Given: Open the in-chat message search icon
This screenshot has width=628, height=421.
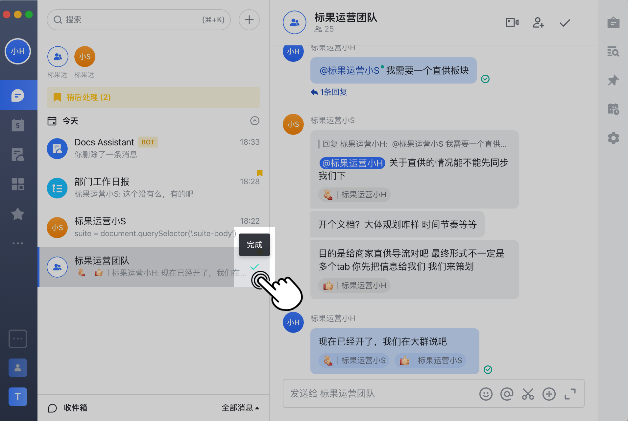Looking at the screenshot, I should (x=613, y=52).
